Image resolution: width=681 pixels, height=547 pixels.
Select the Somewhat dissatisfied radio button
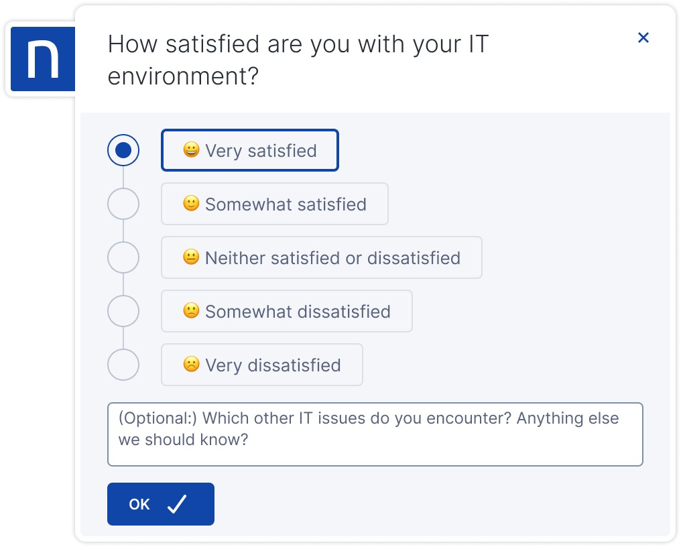[x=123, y=311]
